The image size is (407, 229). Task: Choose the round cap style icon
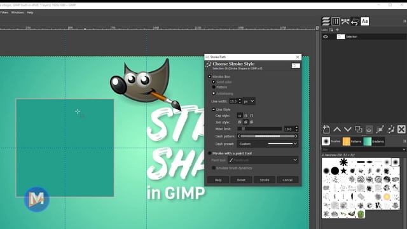click(245, 116)
